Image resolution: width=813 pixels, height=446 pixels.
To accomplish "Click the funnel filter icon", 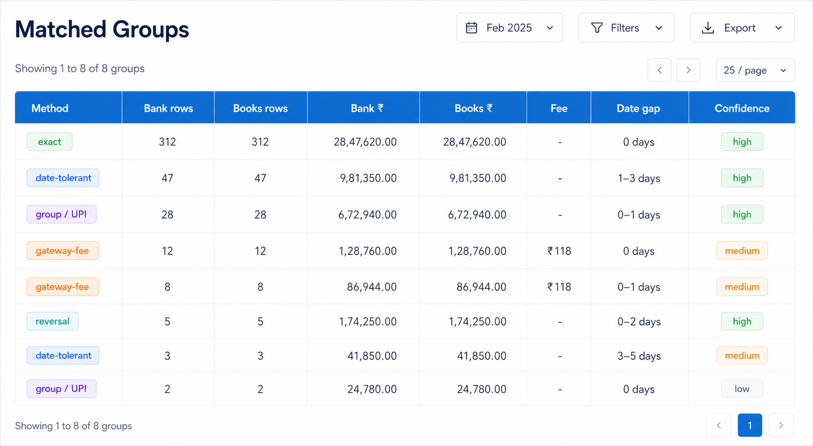I will point(597,28).
